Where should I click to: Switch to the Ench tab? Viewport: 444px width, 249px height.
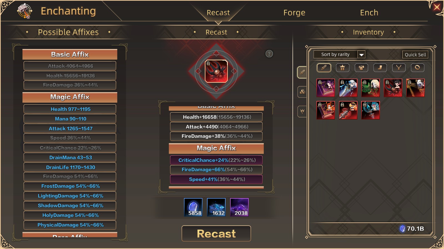pos(369,13)
